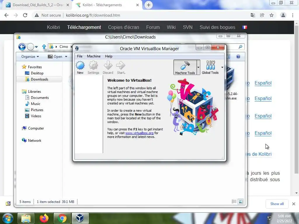Click the French flag language icon
Screen dimensions: 299x224
click(245, 27)
